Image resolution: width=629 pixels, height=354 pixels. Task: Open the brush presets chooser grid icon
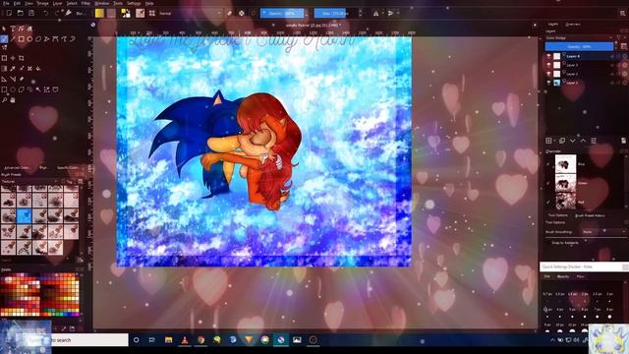[x=152, y=13]
